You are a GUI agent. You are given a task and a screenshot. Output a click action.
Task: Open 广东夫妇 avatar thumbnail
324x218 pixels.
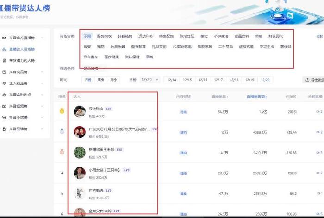(x=80, y=132)
